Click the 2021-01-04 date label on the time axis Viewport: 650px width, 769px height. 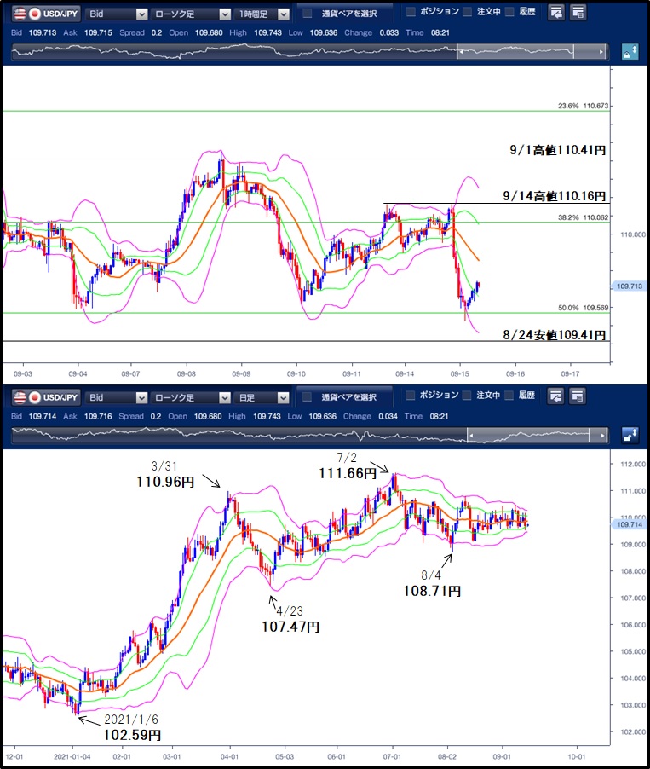72,757
